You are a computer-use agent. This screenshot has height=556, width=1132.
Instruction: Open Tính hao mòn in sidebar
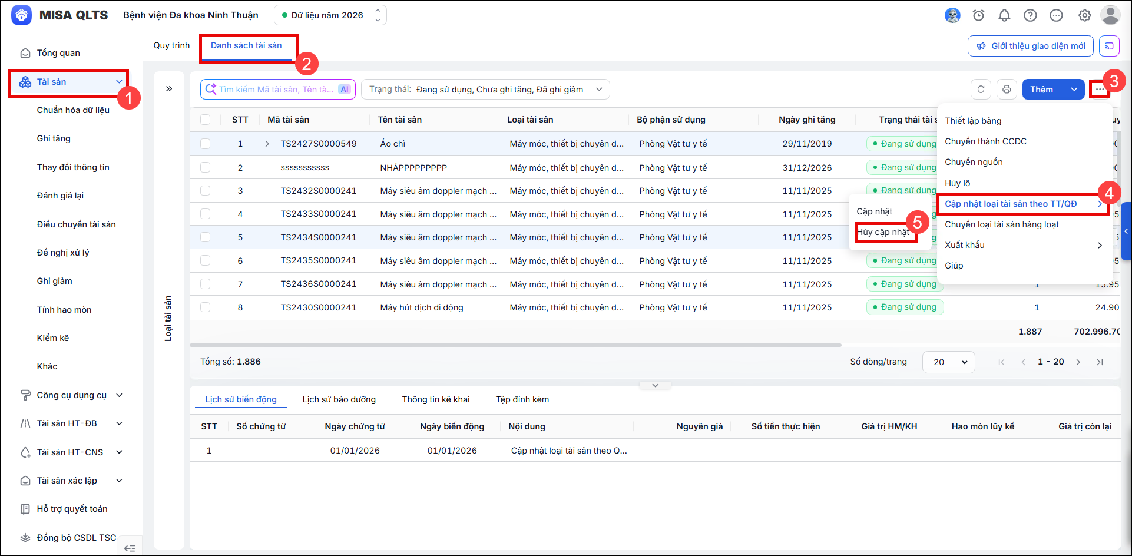64,310
